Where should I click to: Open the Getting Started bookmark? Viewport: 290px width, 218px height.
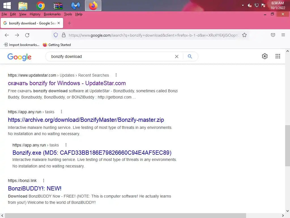coord(57,45)
